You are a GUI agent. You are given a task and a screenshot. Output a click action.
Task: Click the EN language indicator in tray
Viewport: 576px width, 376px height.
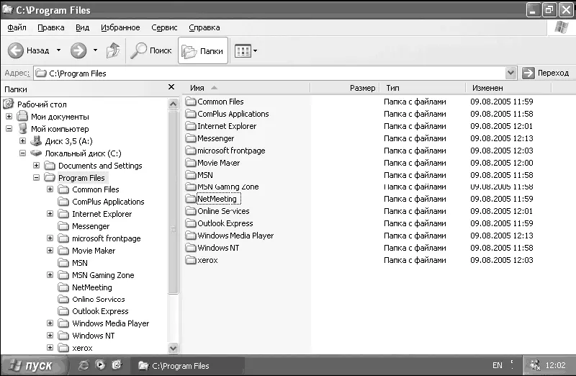point(497,365)
